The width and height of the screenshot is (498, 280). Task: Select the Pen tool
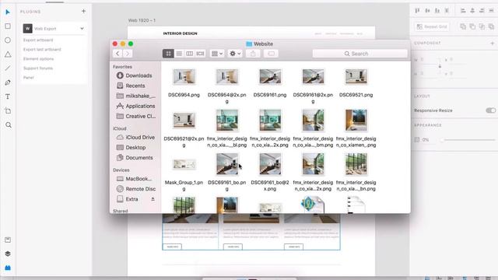tap(8, 82)
